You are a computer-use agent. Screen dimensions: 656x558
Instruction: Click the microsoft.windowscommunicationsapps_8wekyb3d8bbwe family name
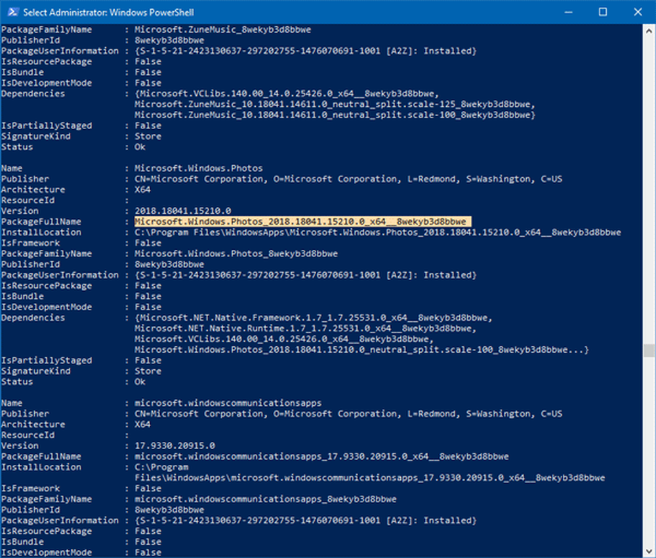[265, 499]
